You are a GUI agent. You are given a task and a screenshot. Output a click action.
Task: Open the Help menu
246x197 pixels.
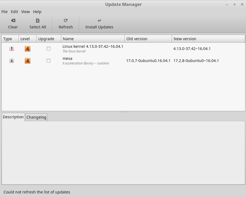click(x=37, y=12)
